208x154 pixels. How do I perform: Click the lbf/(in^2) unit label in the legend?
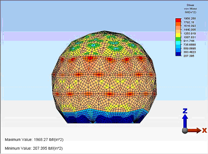tap(190, 12)
